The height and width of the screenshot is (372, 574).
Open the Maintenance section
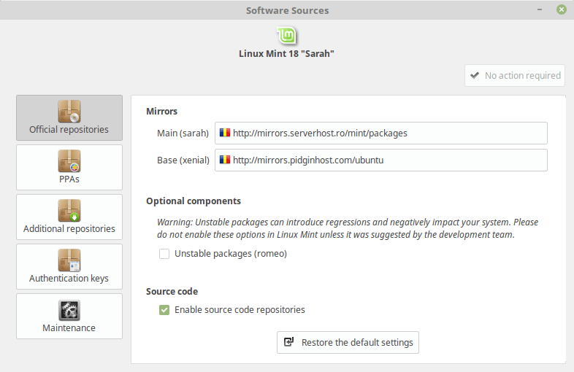[x=69, y=316]
